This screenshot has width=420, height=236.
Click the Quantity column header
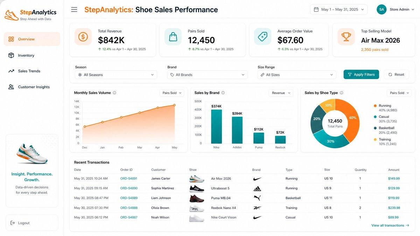pyautogui.click(x=360, y=170)
